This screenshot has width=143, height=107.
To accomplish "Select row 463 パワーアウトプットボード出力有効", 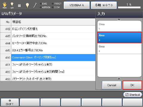I will point(48,78).
